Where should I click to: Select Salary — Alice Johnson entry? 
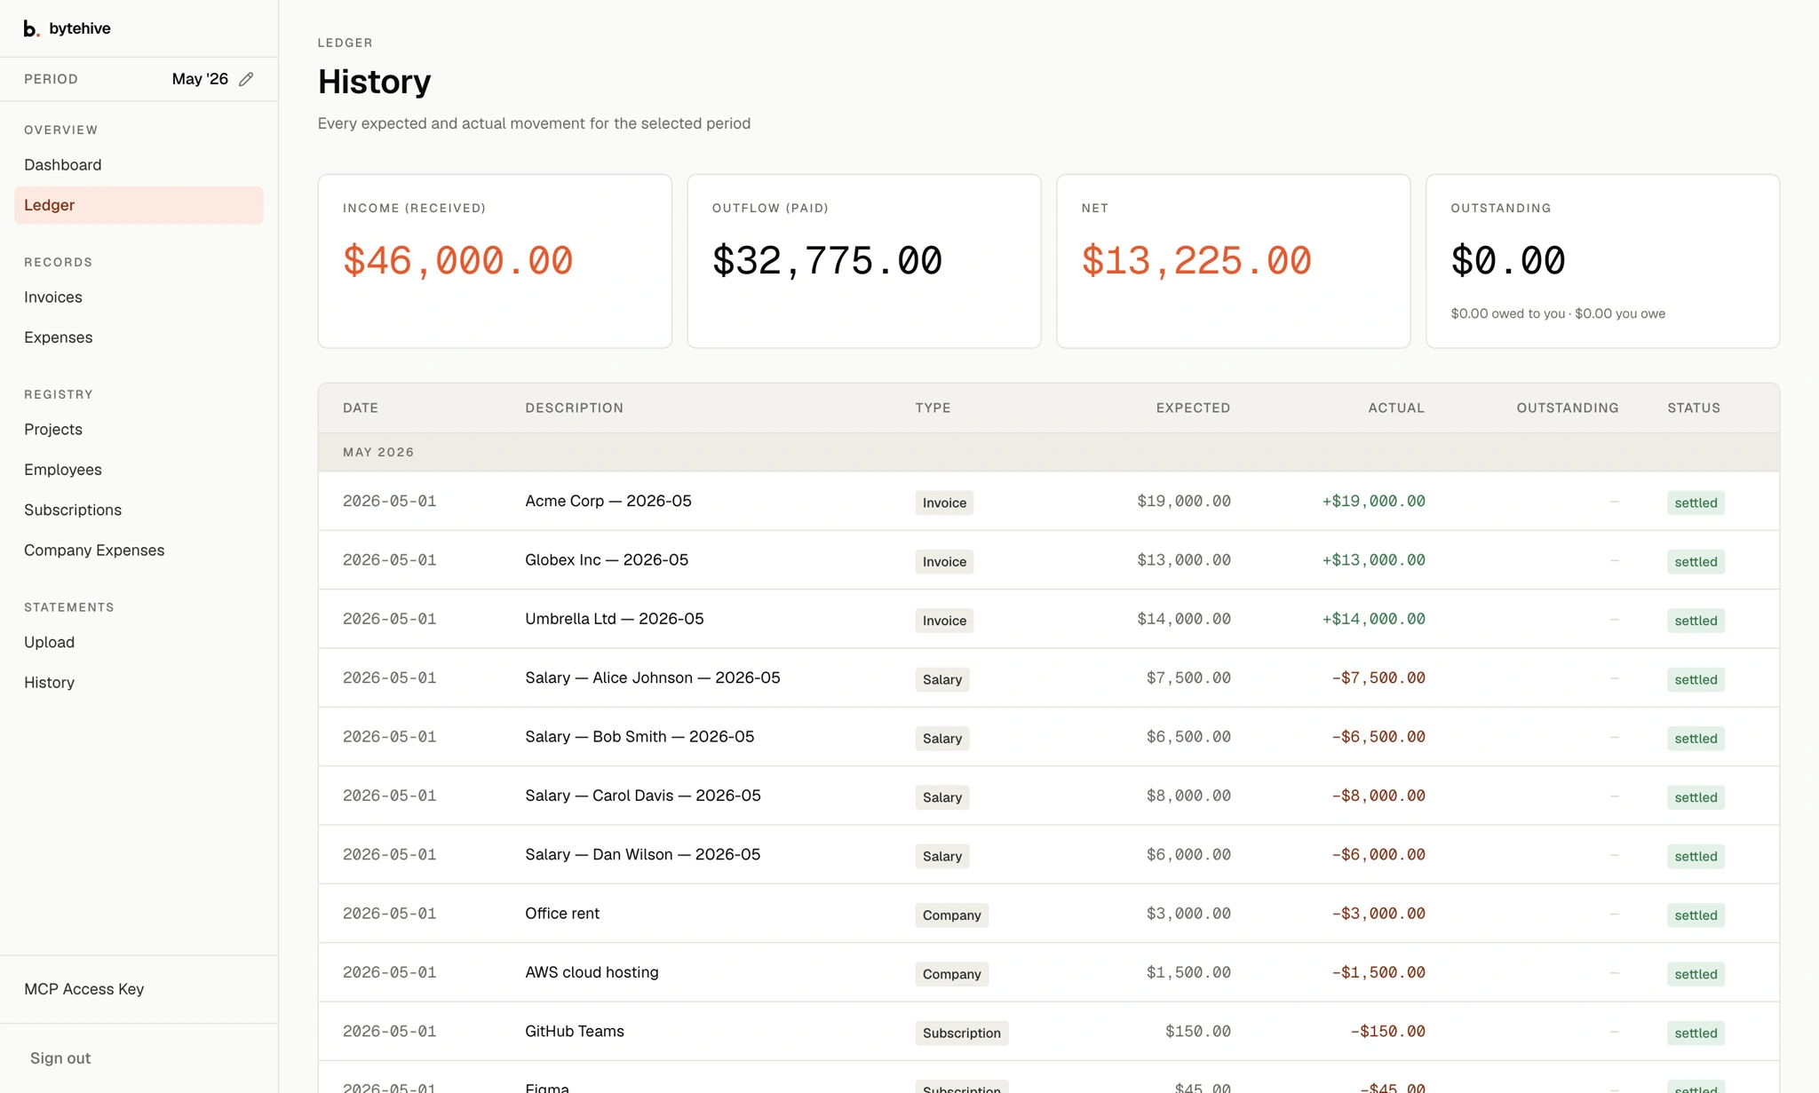click(653, 678)
